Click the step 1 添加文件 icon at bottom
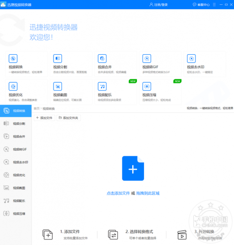The width and height of the screenshot is (234, 245). point(48,234)
